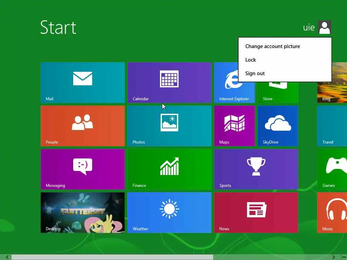The width and height of the screenshot is (347, 260).
Task: Click the horizontal scrollbar thumb
Action: 112,257
